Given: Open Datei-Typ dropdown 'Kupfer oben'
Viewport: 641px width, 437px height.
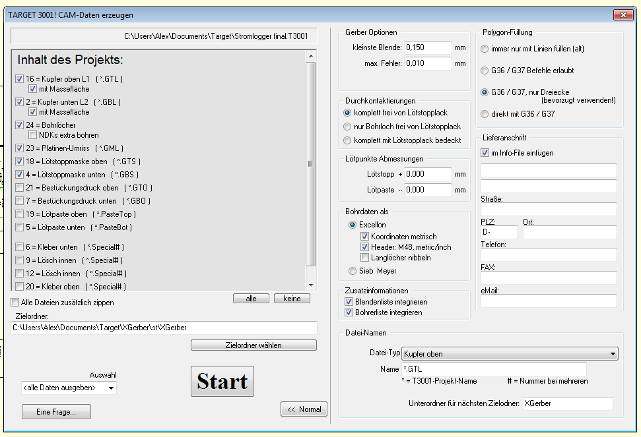Looking at the screenshot, I should 510,354.
